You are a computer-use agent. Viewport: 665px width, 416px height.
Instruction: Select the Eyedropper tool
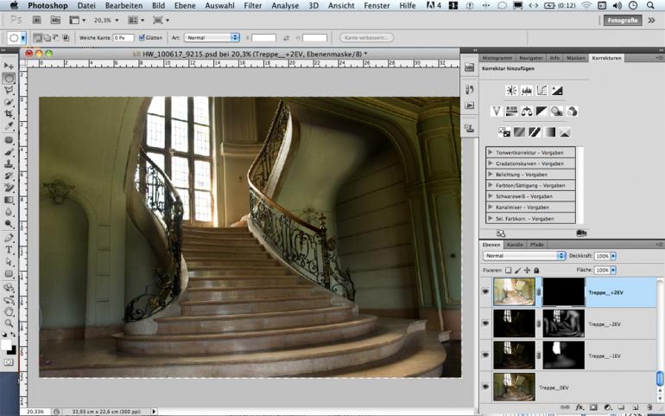tap(9, 126)
